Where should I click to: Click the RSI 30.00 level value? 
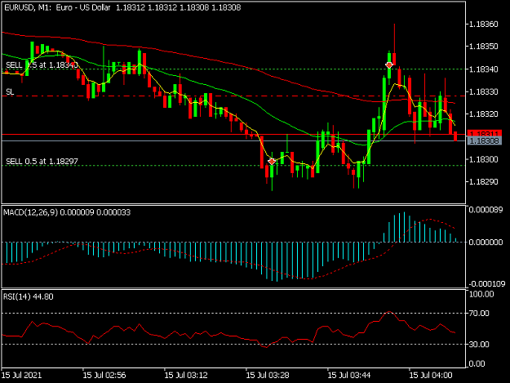click(x=479, y=344)
